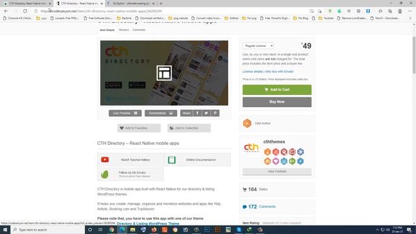The width and height of the screenshot is (416, 234).
Task: Open the Windows Start menu
Action: pos(5,229)
